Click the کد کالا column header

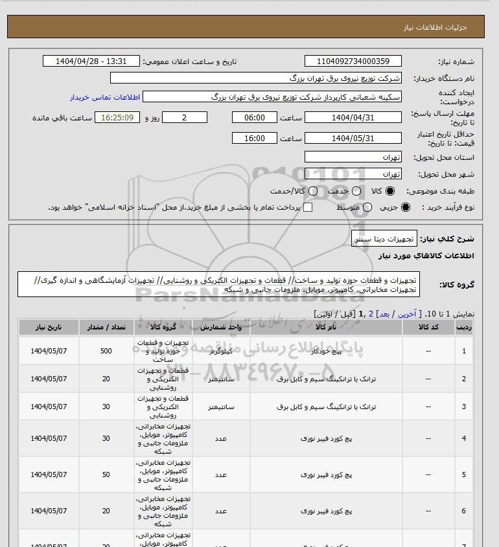pyautogui.click(x=428, y=327)
